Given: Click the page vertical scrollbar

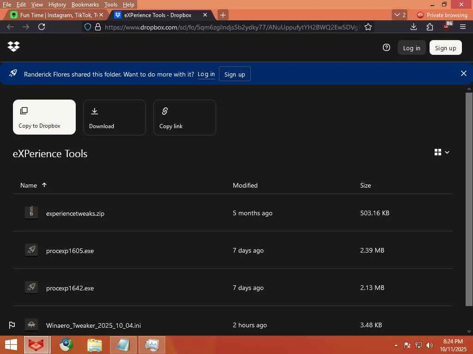Looking at the screenshot, I should pos(468,199).
